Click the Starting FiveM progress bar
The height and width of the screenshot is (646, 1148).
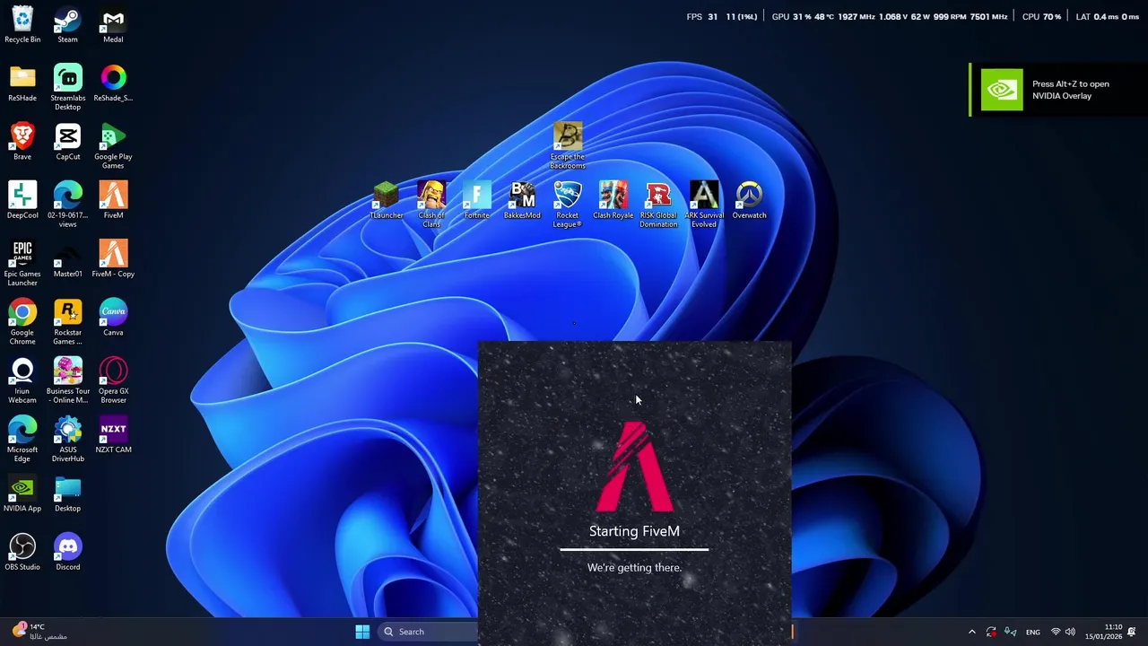[634, 549]
